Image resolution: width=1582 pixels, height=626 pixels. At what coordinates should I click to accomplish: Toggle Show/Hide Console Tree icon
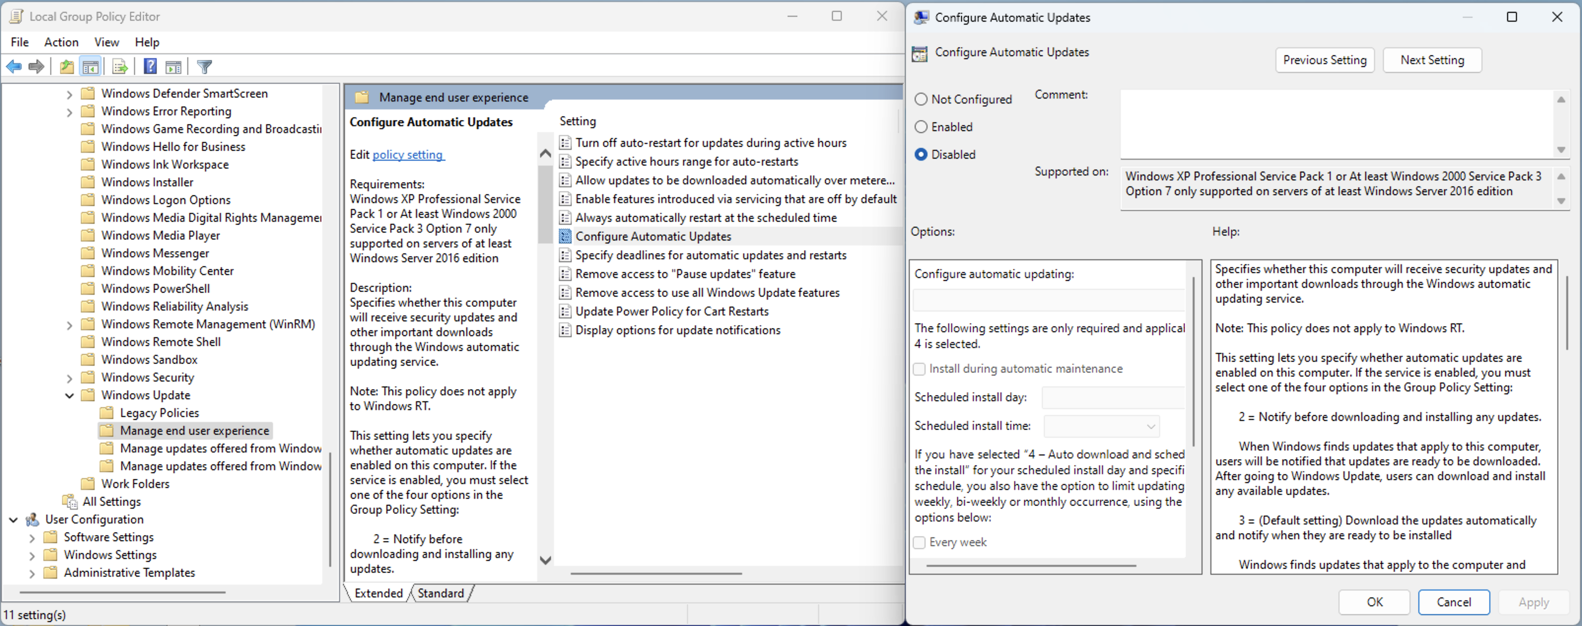(90, 67)
